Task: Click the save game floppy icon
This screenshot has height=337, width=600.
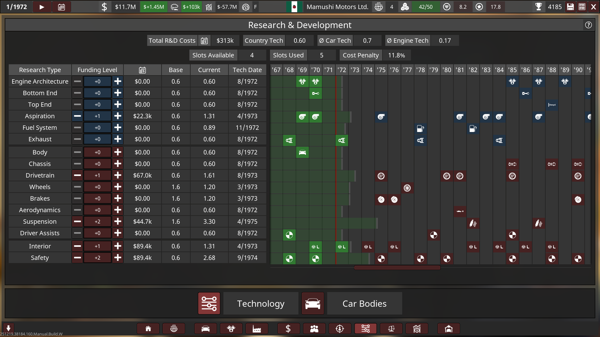Action: (570, 7)
